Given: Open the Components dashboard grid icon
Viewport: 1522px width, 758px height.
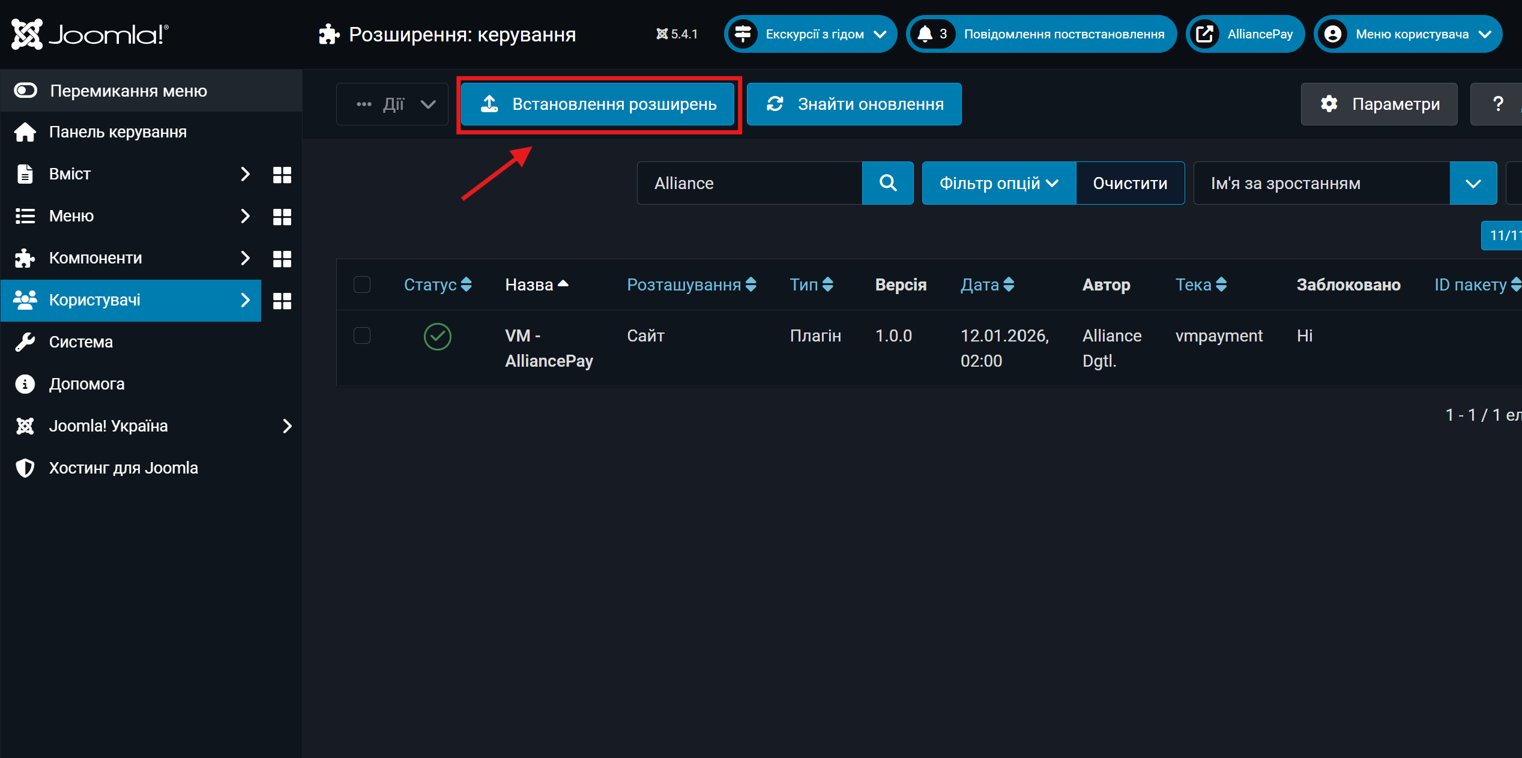Looking at the screenshot, I should point(282,259).
